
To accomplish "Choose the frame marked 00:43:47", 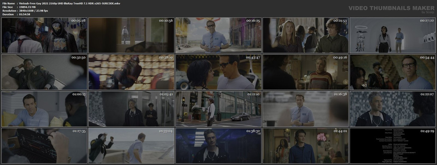I will click(218, 72).
